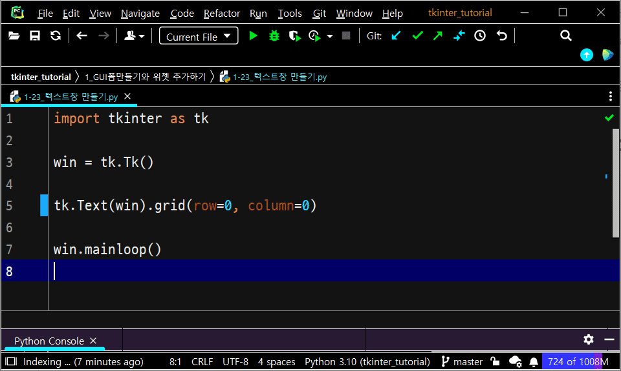Navigate forward with the right arrow
This screenshot has width=621, height=371.
point(103,36)
